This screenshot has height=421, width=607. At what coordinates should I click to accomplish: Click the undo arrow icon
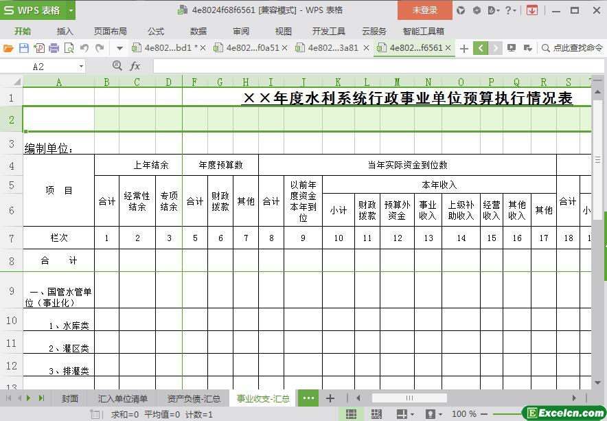point(84,48)
